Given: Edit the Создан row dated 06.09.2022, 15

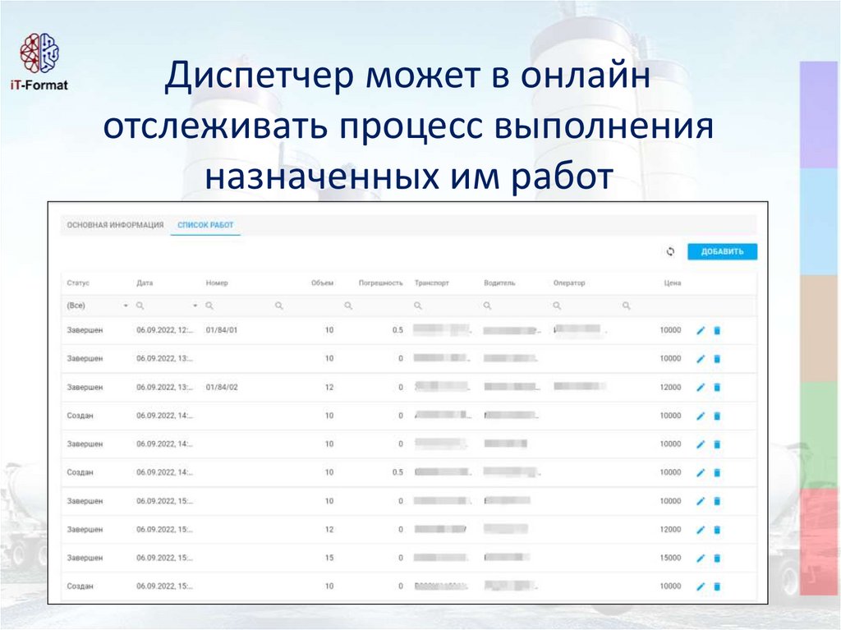Looking at the screenshot, I should point(701,586).
